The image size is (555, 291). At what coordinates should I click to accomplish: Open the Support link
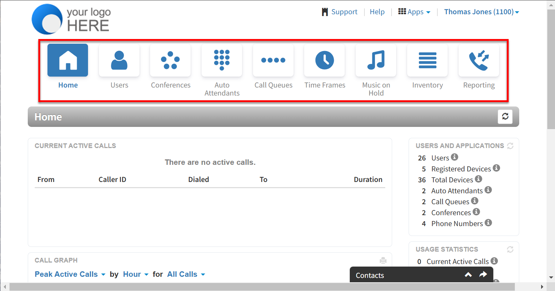(x=340, y=12)
